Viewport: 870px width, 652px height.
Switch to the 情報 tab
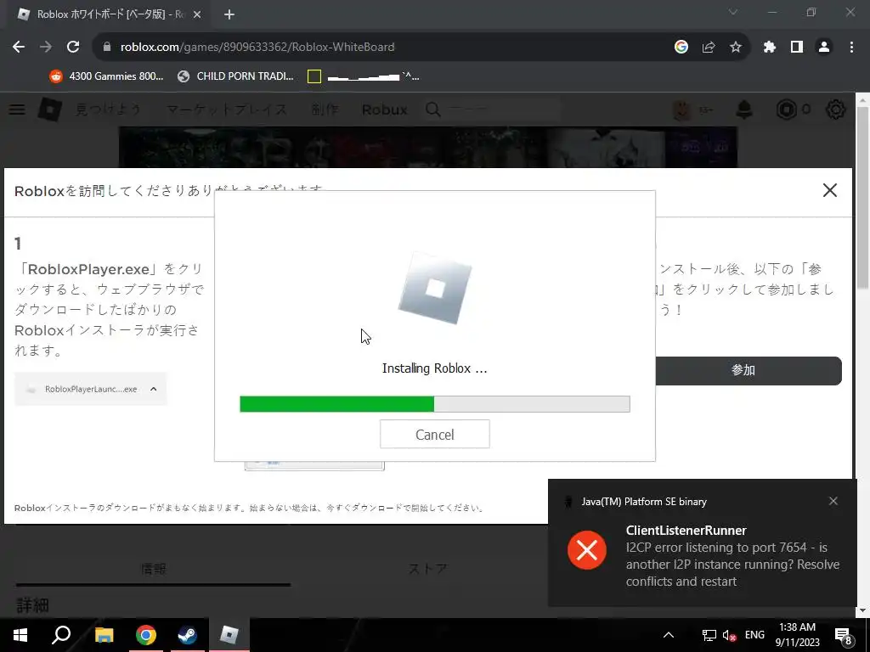(x=153, y=569)
